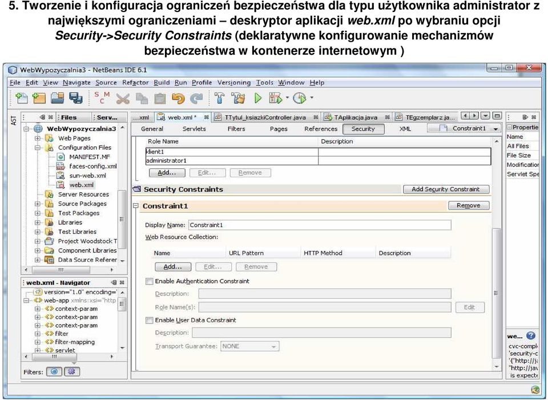Switch to the Servlets view tab
This screenshot has width=548, height=400.
(194, 129)
